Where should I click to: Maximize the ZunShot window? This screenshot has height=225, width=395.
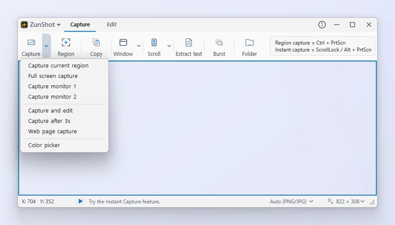tap(353, 25)
